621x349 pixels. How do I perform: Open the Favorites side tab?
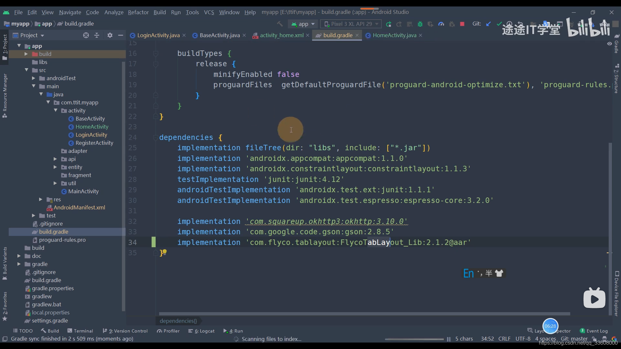[5, 306]
